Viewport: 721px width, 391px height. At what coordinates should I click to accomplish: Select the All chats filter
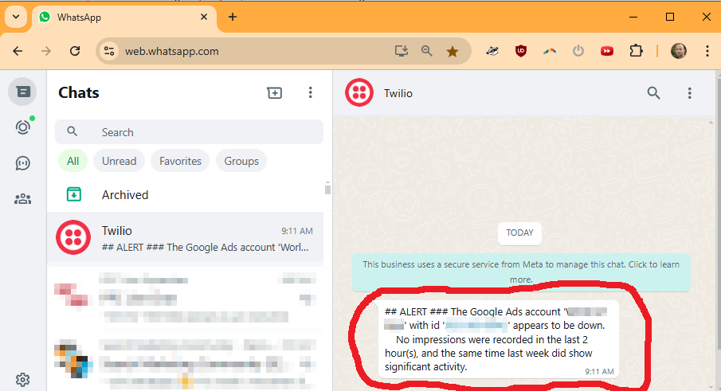tap(72, 161)
